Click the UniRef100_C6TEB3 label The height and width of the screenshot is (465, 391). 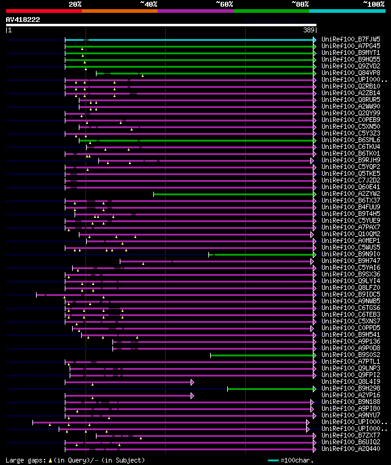pos(351,314)
